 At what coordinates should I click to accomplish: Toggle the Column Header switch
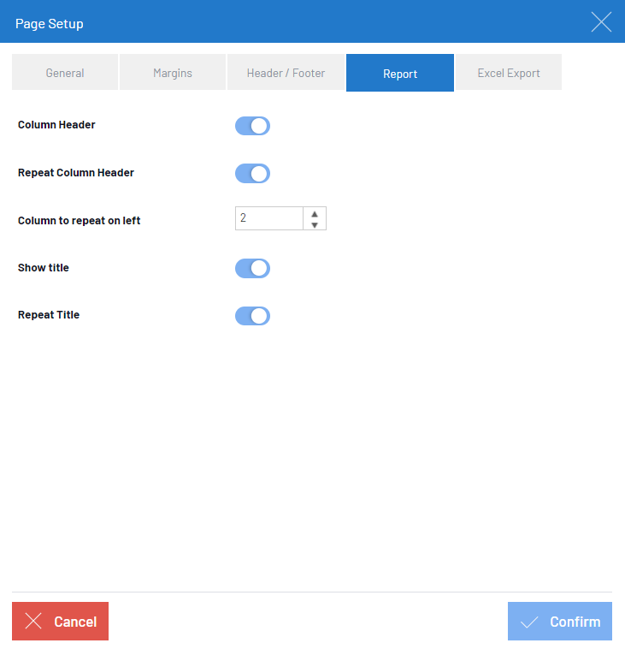pyautogui.click(x=252, y=126)
